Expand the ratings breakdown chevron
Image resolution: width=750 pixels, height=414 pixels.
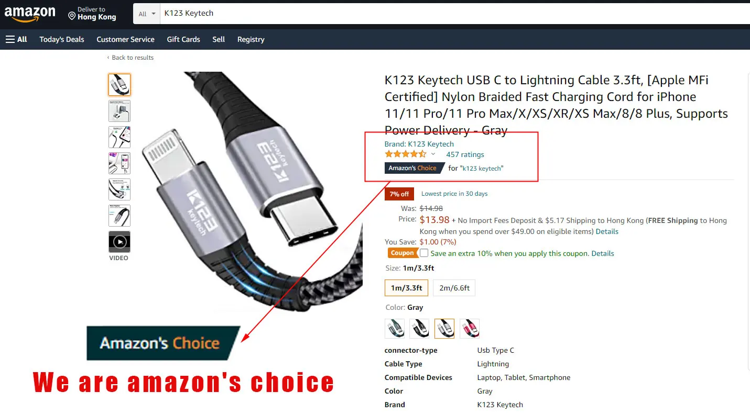coord(433,154)
